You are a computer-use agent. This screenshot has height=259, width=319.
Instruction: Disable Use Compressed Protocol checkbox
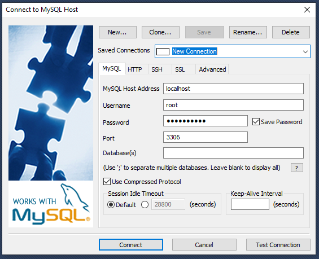[107, 181]
